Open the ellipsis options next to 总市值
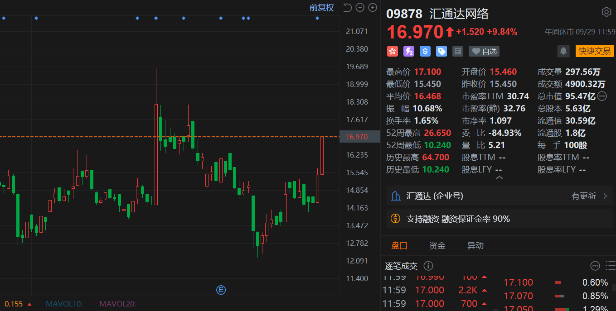The height and width of the screenshot is (311, 616). click(x=602, y=96)
